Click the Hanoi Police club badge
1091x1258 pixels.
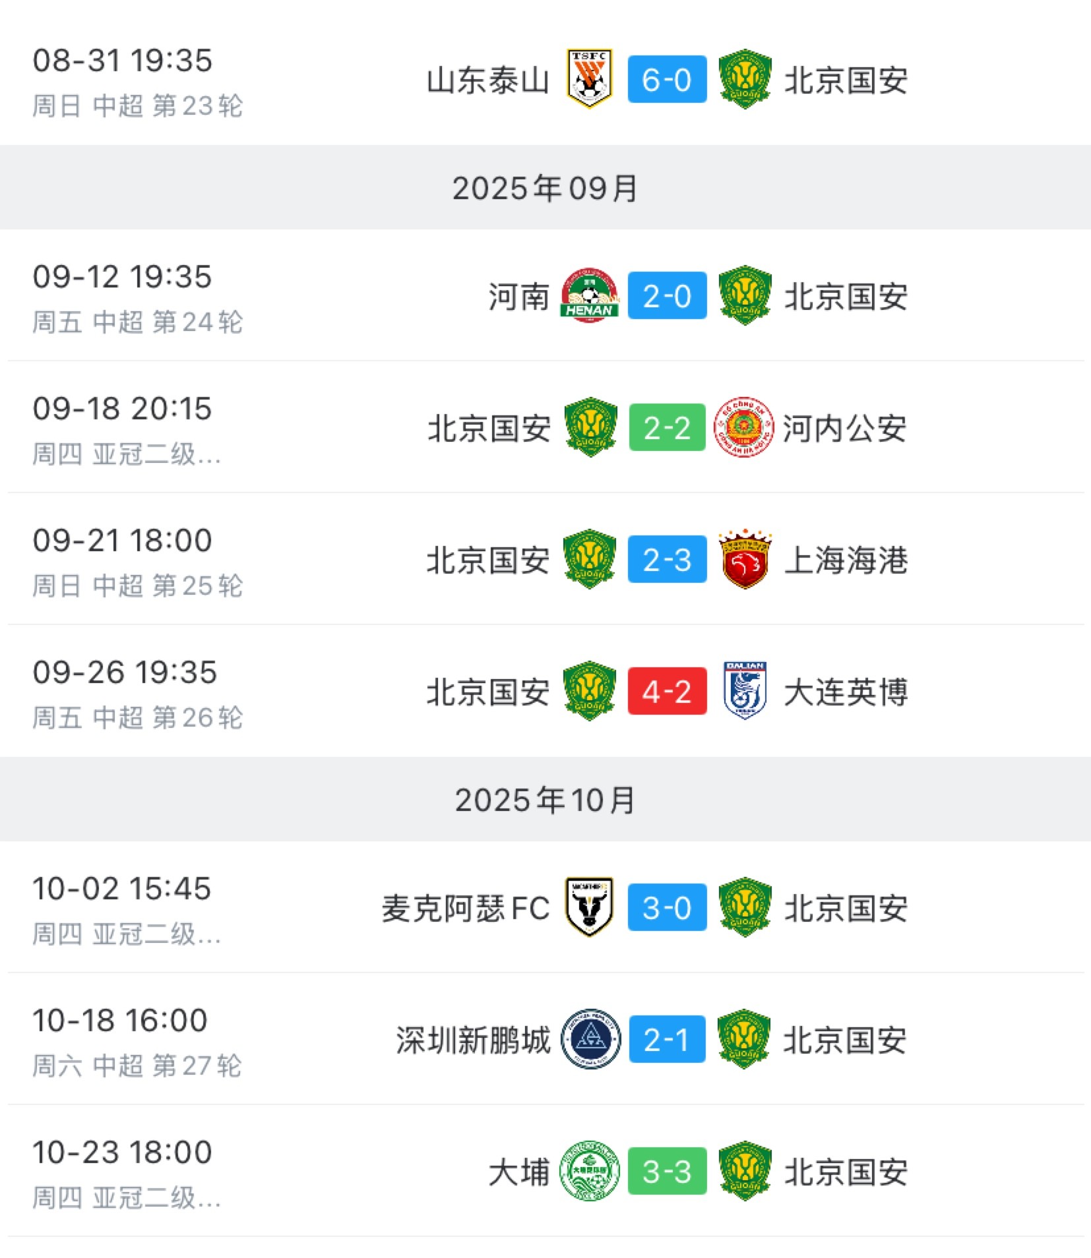tap(744, 427)
